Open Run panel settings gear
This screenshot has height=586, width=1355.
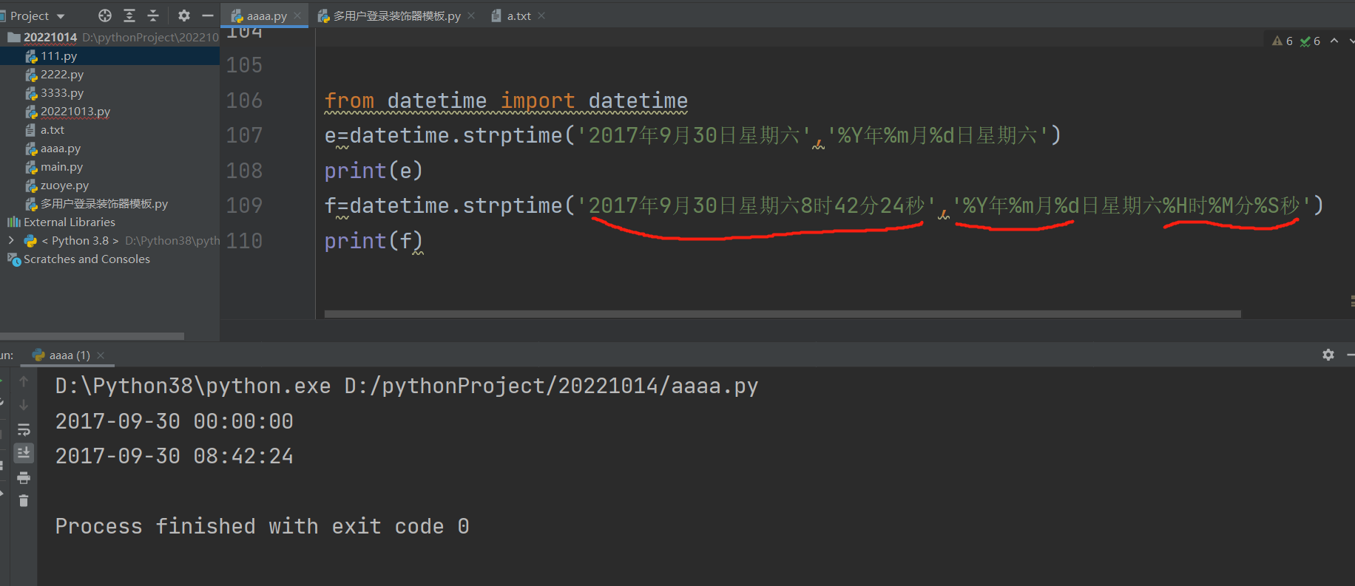point(1328,355)
